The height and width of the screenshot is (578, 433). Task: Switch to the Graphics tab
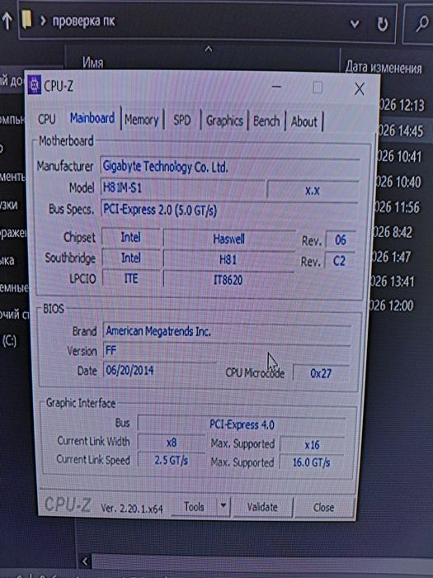(x=224, y=121)
